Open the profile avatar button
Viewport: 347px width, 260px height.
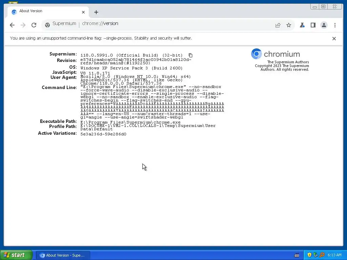point(324,25)
